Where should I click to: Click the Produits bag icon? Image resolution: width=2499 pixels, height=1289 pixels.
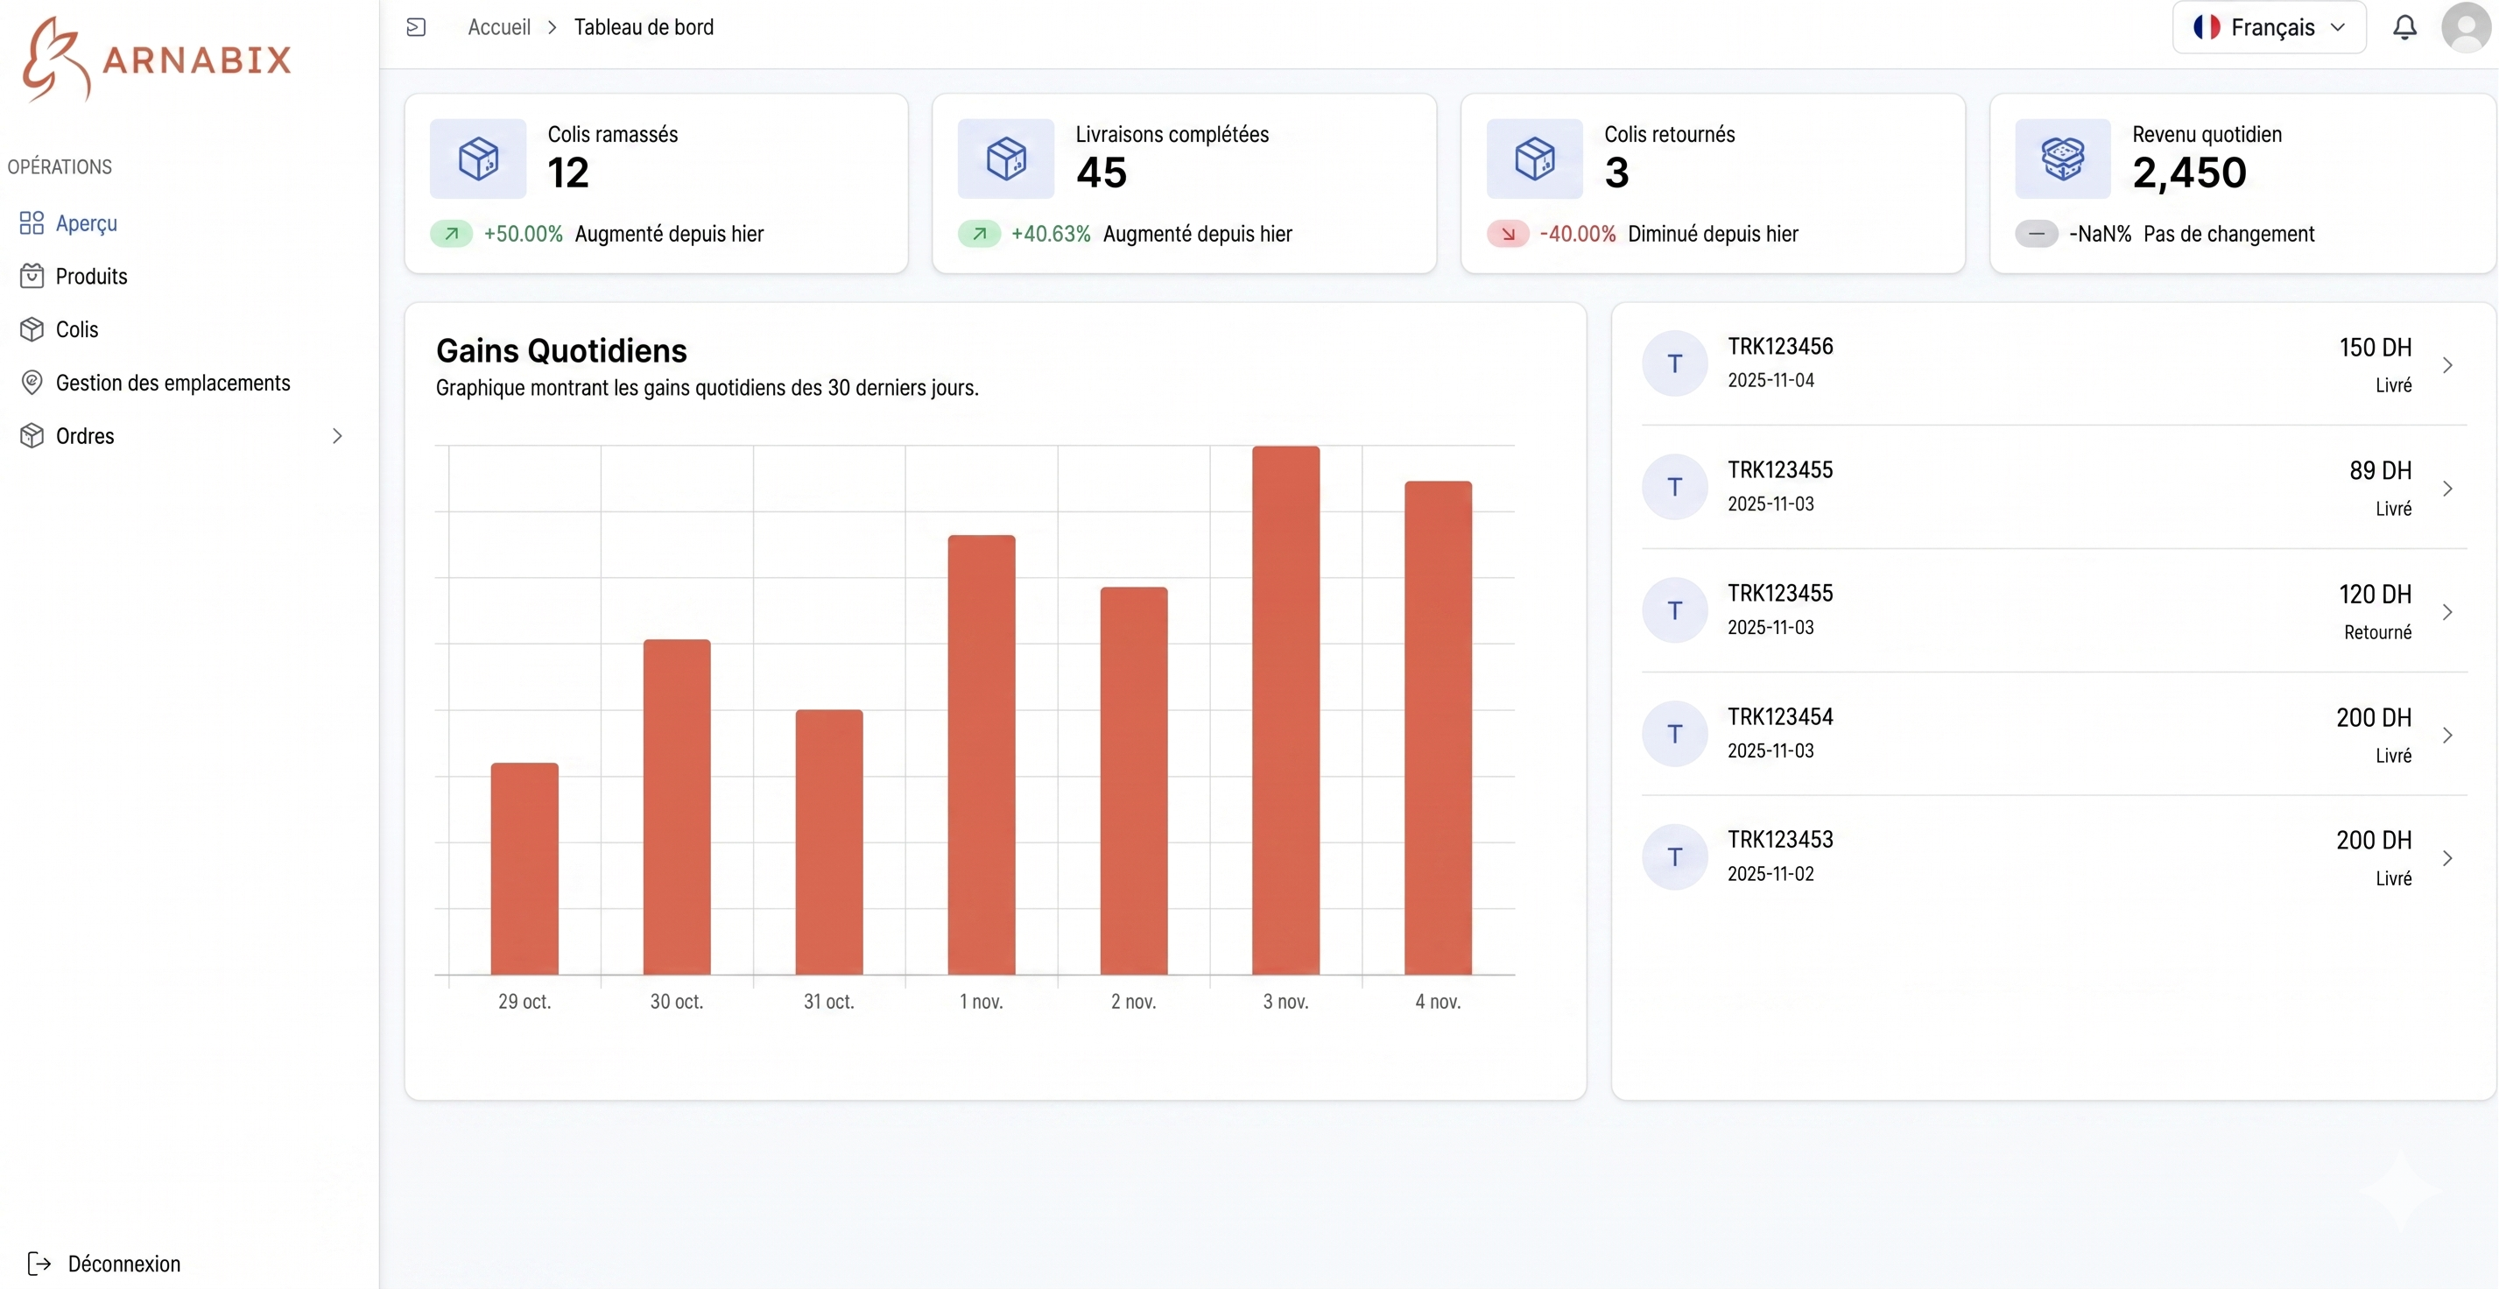(31, 276)
